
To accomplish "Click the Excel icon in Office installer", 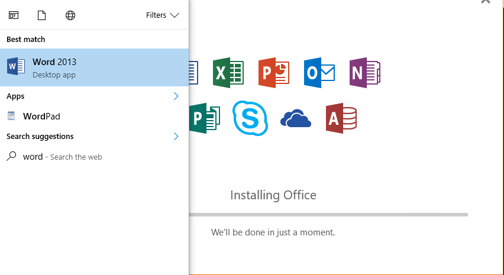I will click(x=228, y=73).
